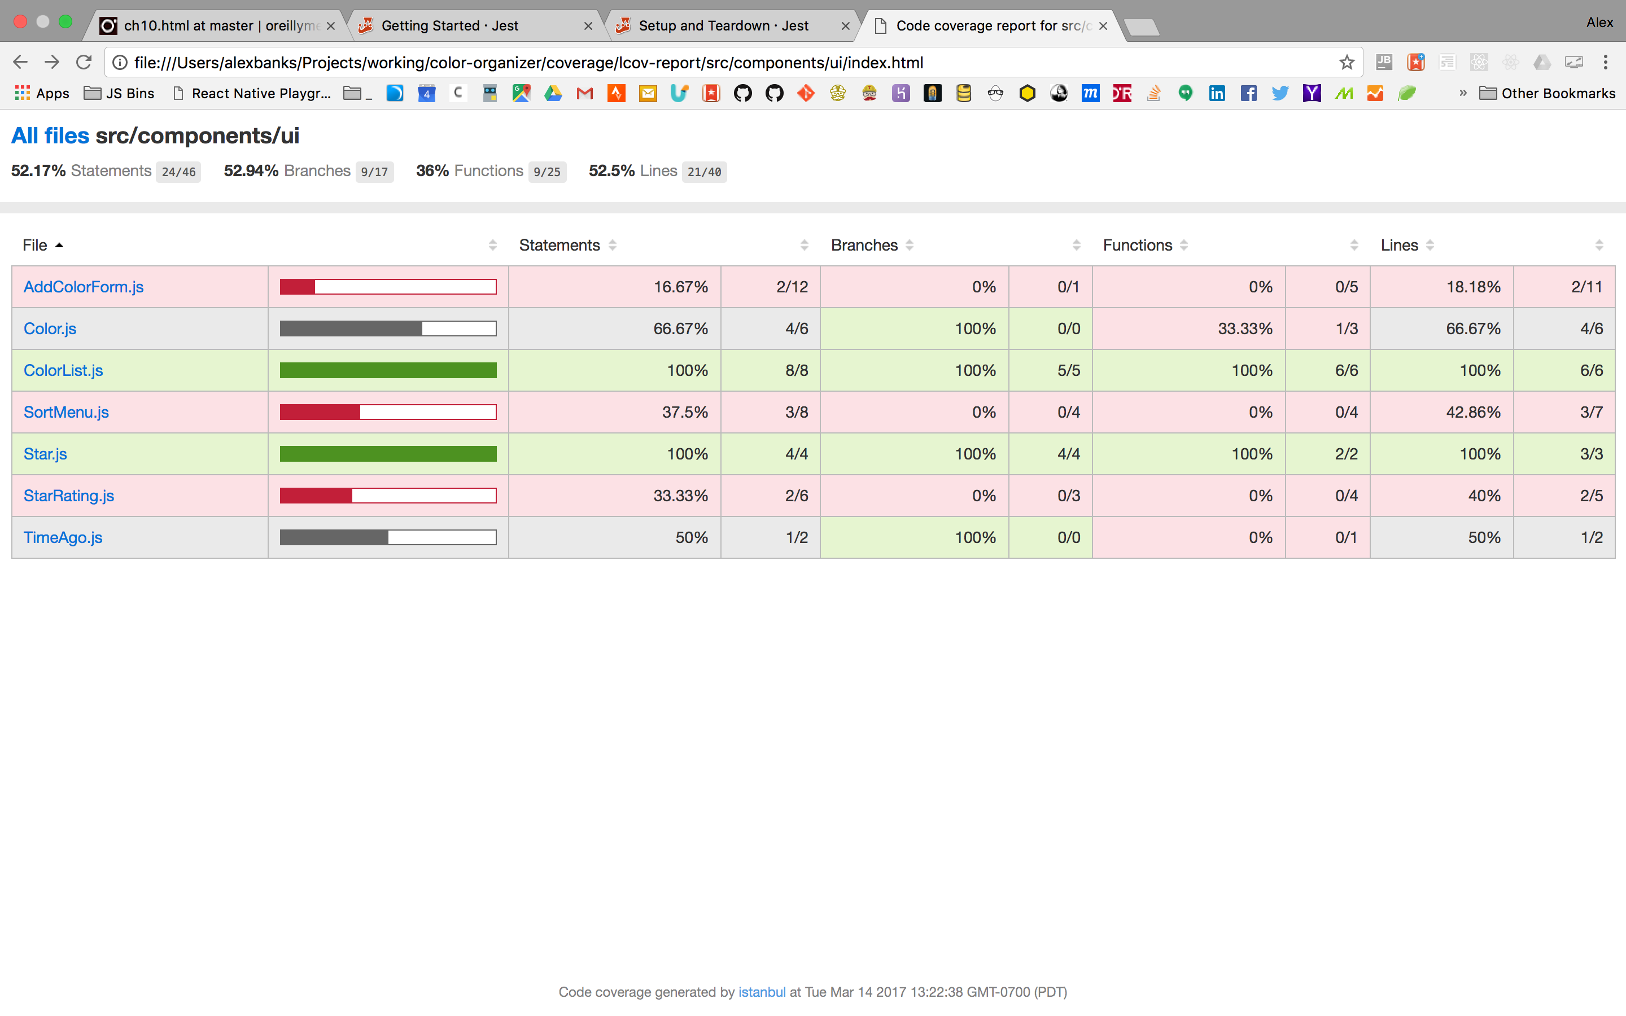Expand the hidden bookmarks overflow chevron

click(x=1463, y=93)
